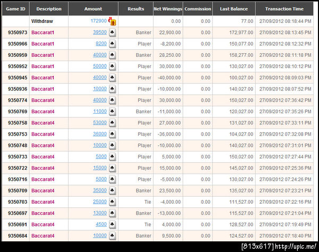This screenshot has height=252, width=319.
Task: Open card details icon for game 9350733
Action: pyautogui.click(x=113, y=157)
